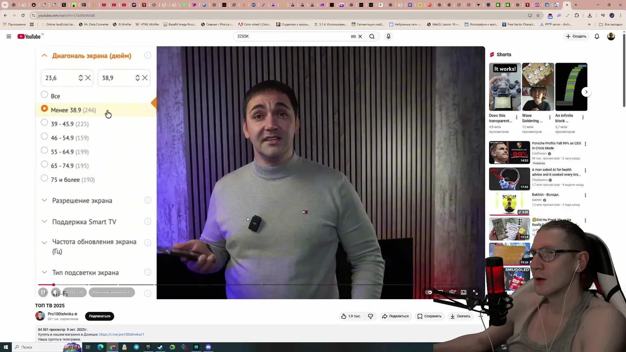The height and width of the screenshot is (352, 626).
Task: Open Porsche Profits Fall video
Action: pyautogui.click(x=510, y=152)
